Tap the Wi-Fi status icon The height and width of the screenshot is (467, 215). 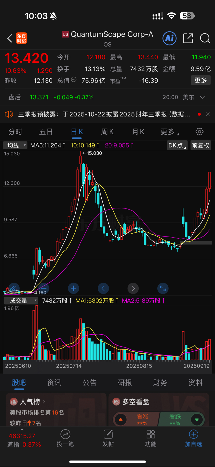pyautogui.click(x=172, y=16)
